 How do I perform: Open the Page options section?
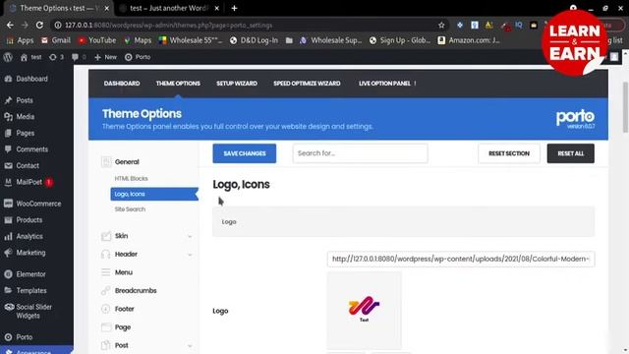point(122,327)
